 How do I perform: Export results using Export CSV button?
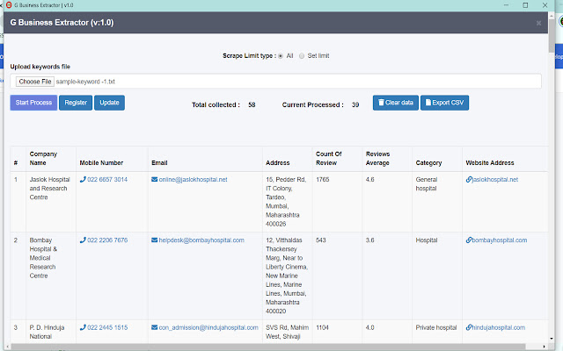(445, 103)
